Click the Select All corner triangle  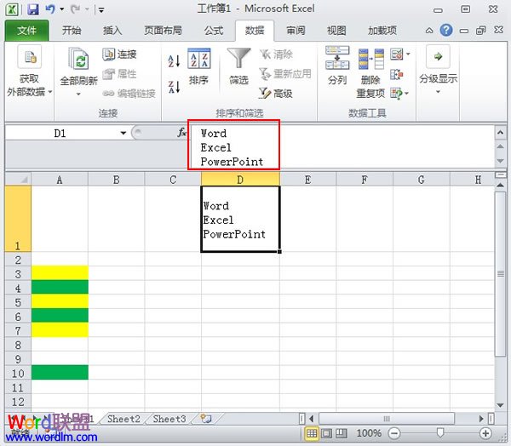tap(18, 180)
